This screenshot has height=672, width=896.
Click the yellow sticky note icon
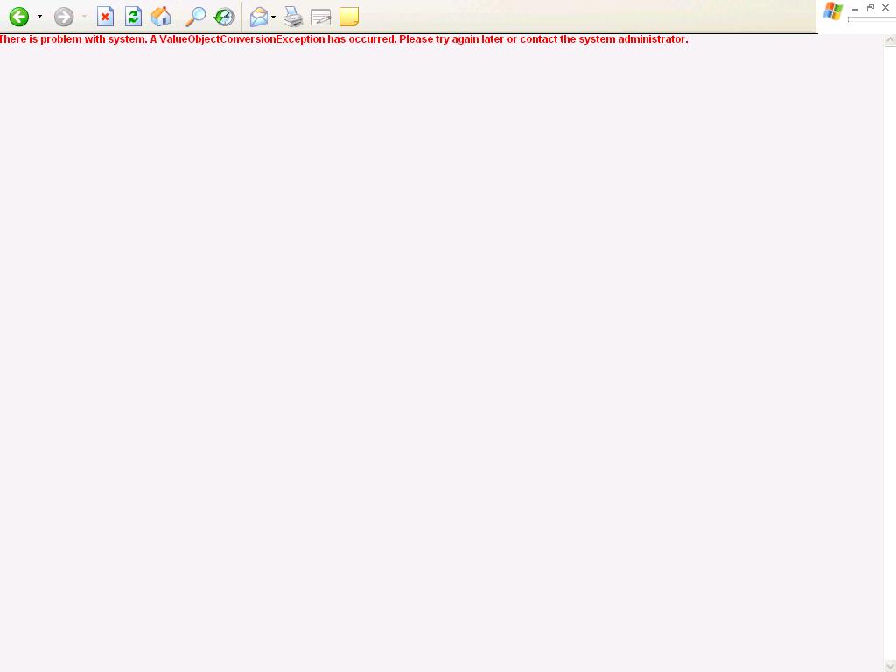coord(349,17)
